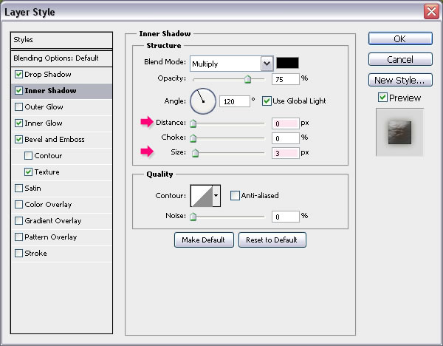This screenshot has width=443, height=346.
Task: Click the Noise value field
Action: pyautogui.click(x=285, y=217)
